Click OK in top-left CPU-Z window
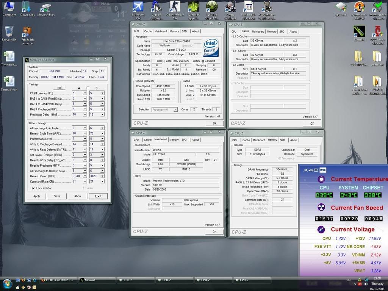 click(x=214, y=123)
